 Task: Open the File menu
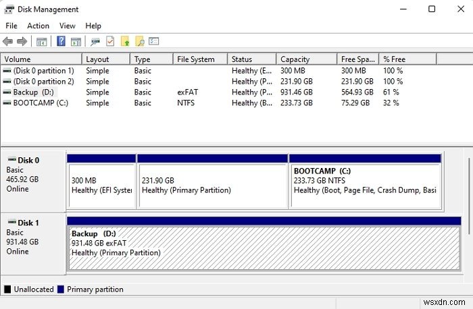click(x=11, y=26)
